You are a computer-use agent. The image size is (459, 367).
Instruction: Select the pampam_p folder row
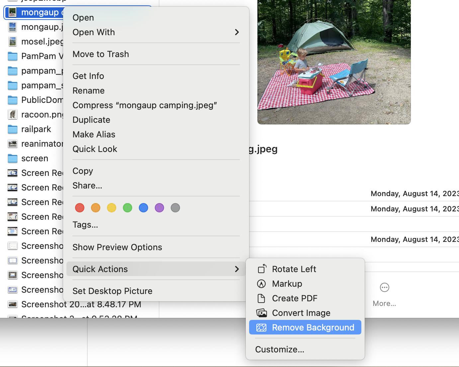coord(35,71)
